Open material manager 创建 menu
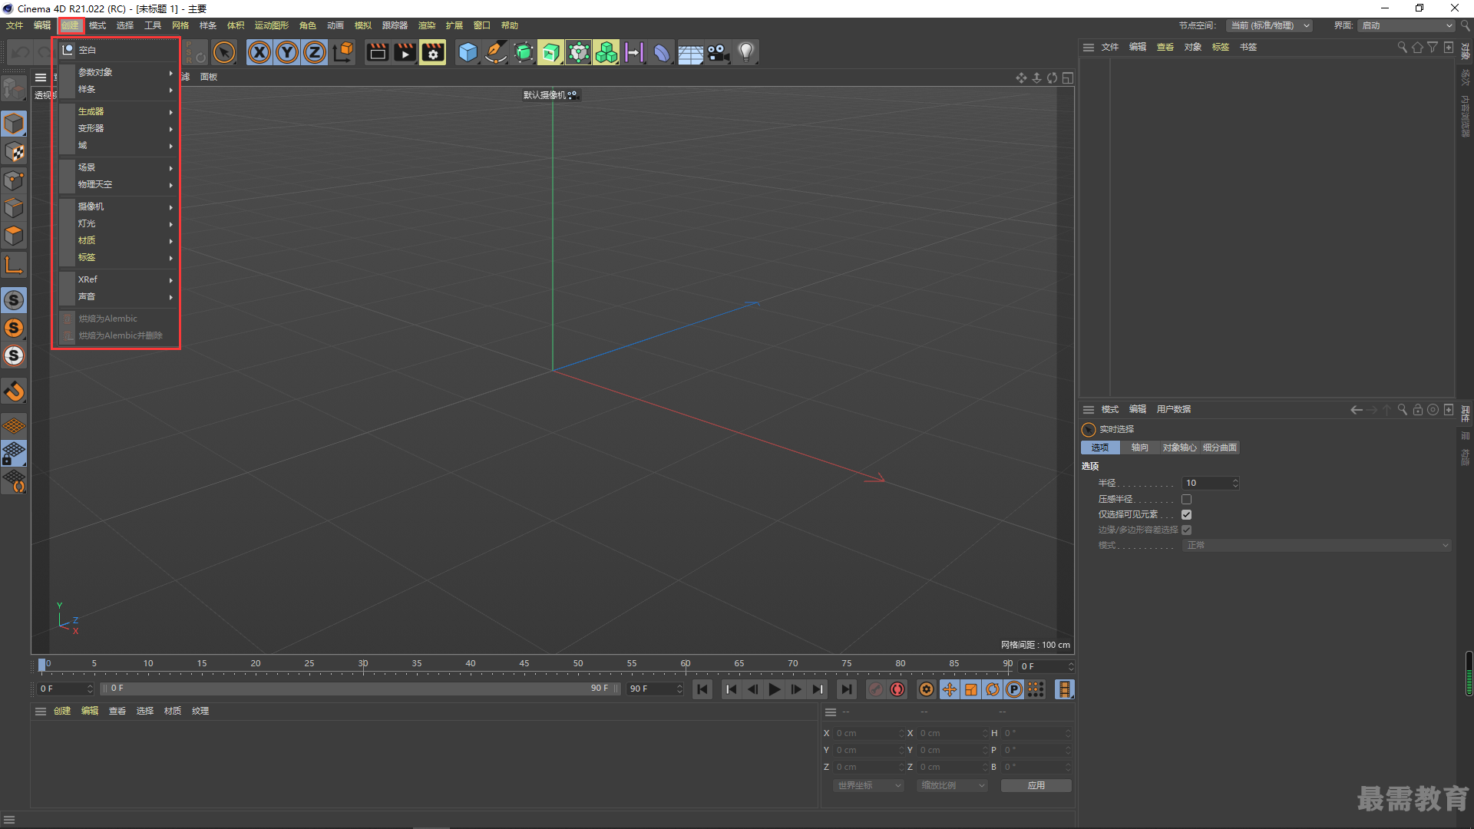1474x829 pixels. click(62, 711)
